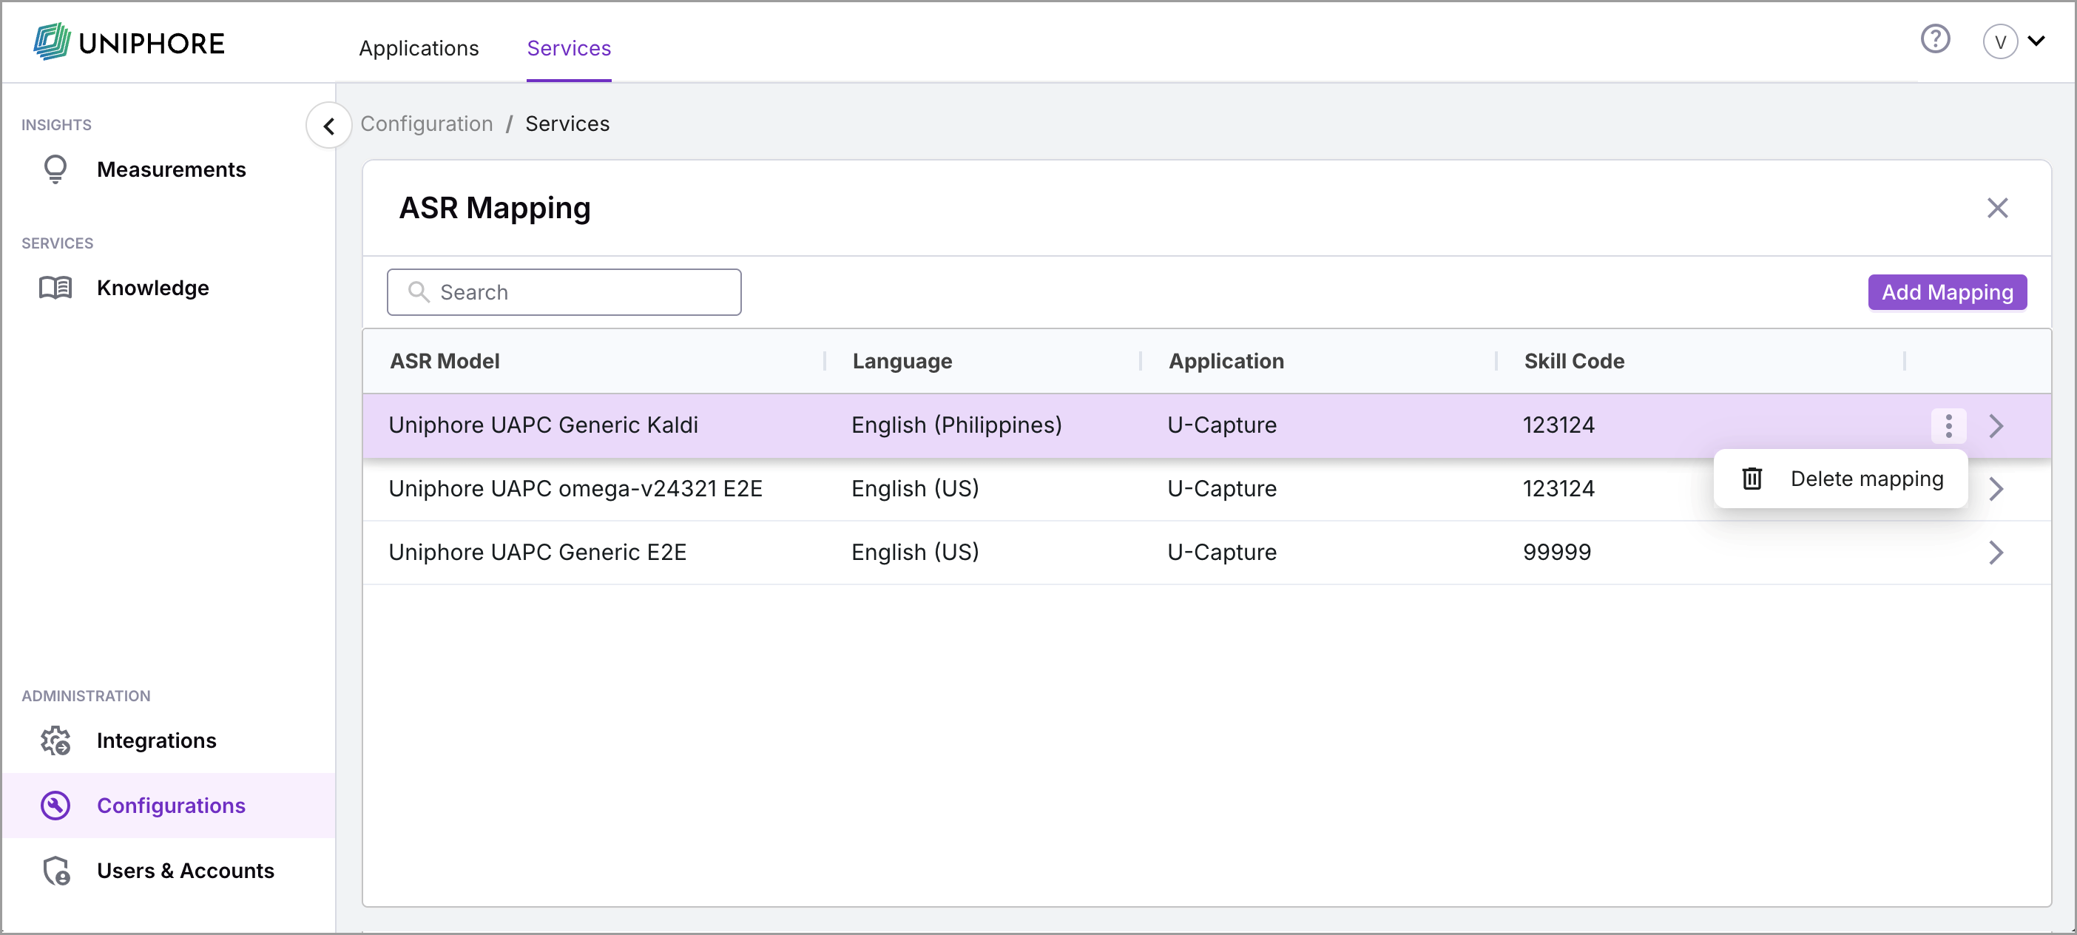Sort by Language column header
The width and height of the screenshot is (2077, 935).
point(902,361)
